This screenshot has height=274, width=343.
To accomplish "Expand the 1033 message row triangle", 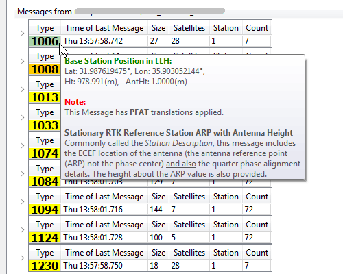I will click(22, 118).
